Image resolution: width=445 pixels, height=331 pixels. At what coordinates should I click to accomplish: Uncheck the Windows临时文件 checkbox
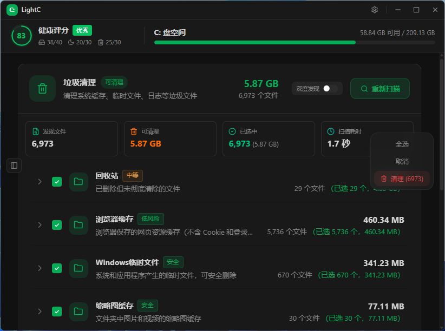[x=57, y=268]
